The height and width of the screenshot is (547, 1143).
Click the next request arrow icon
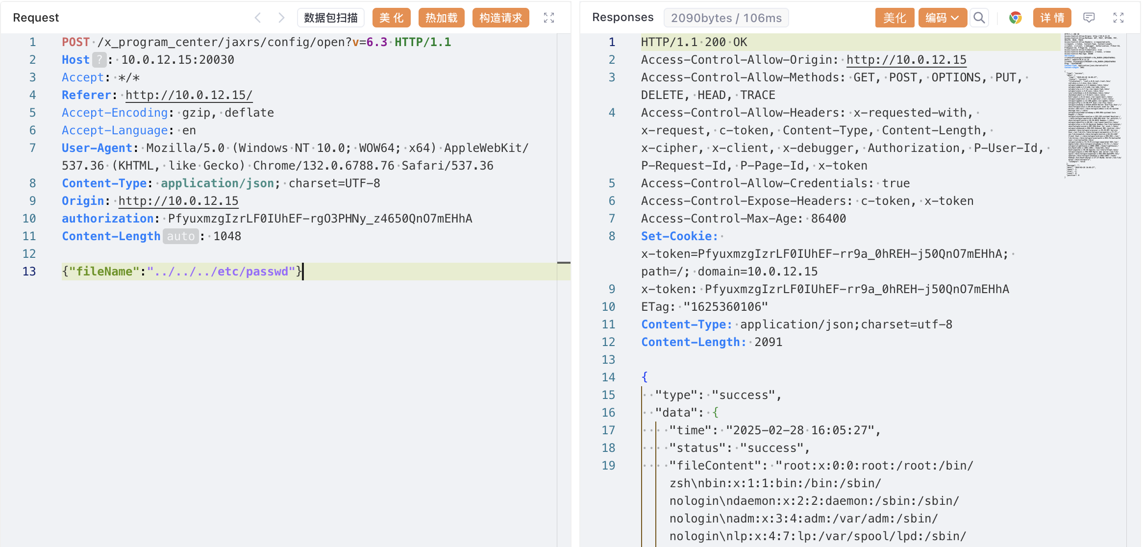click(281, 18)
